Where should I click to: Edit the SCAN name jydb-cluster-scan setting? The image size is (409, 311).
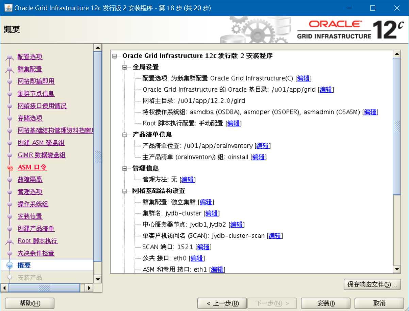pyautogui.click(x=275, y=236)
